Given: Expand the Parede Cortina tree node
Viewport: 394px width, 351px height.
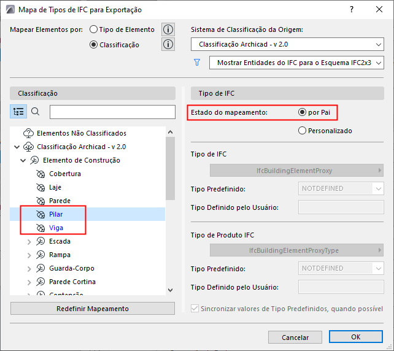Looking at the screenshot, I should tap(29, 282).
